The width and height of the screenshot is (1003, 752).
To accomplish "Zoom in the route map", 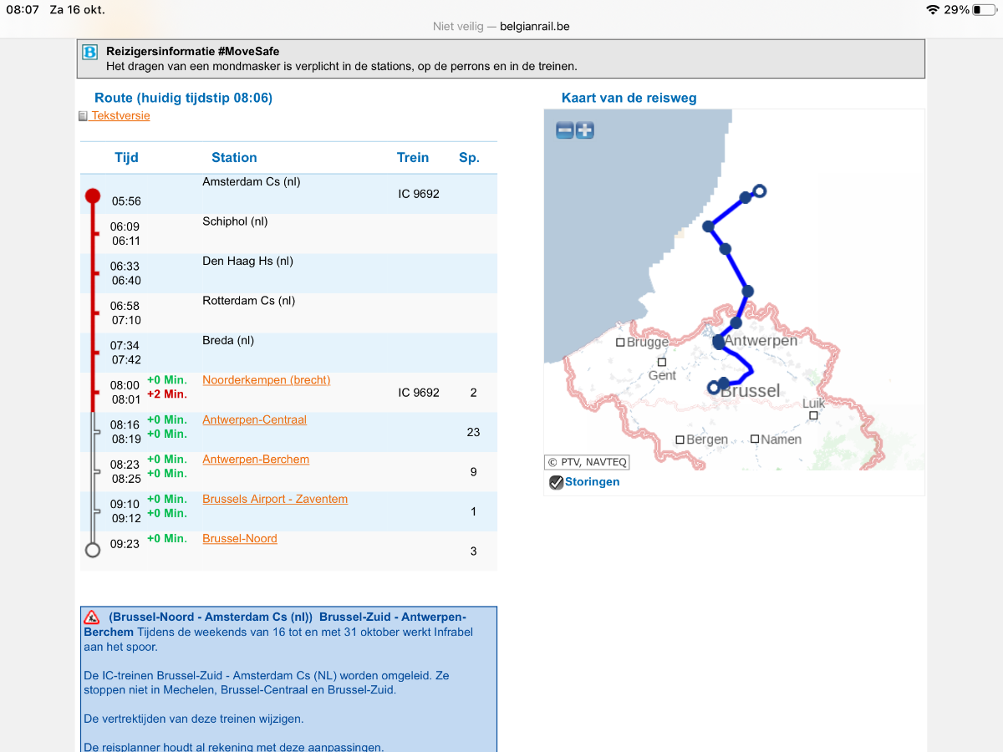I will (x=585, y=130).
